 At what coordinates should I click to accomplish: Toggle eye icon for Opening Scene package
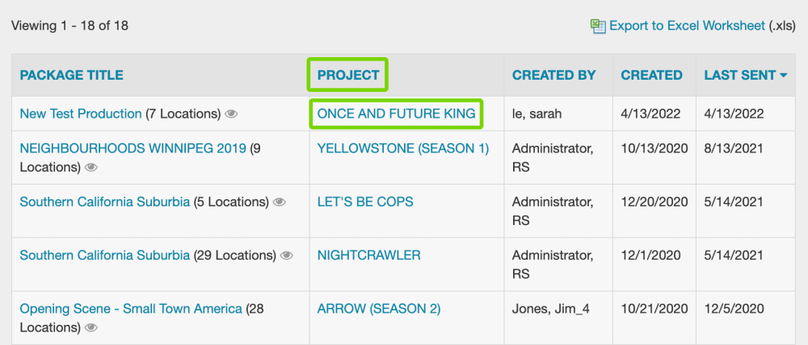[91, 327]
